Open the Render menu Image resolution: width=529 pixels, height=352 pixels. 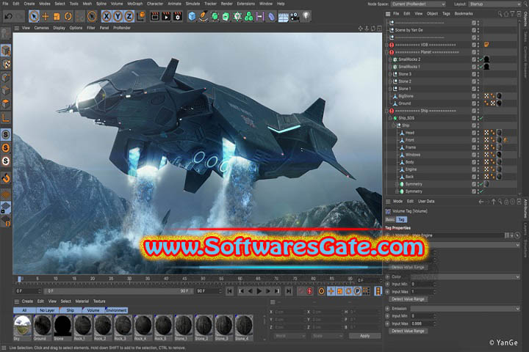click(227, 4)
